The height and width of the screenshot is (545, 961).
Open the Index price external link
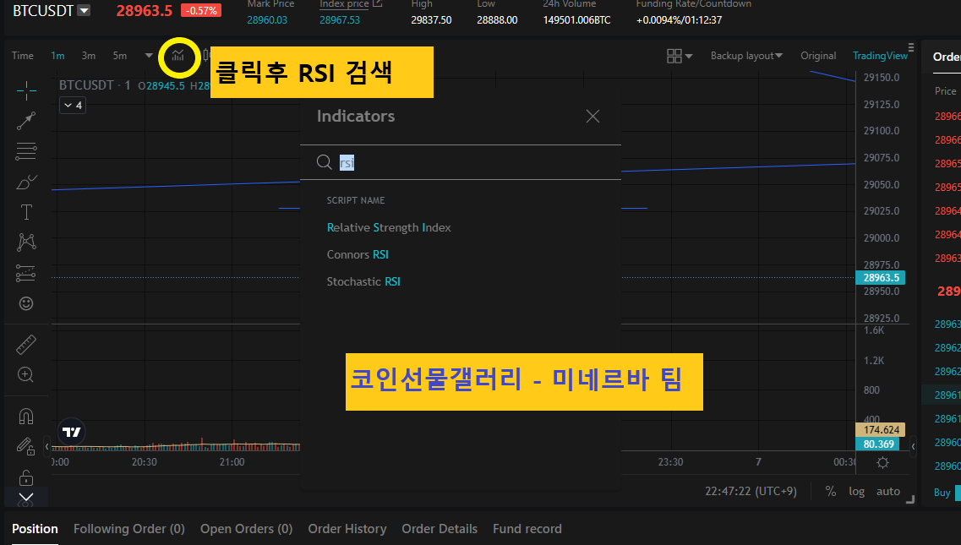(378, 3)
